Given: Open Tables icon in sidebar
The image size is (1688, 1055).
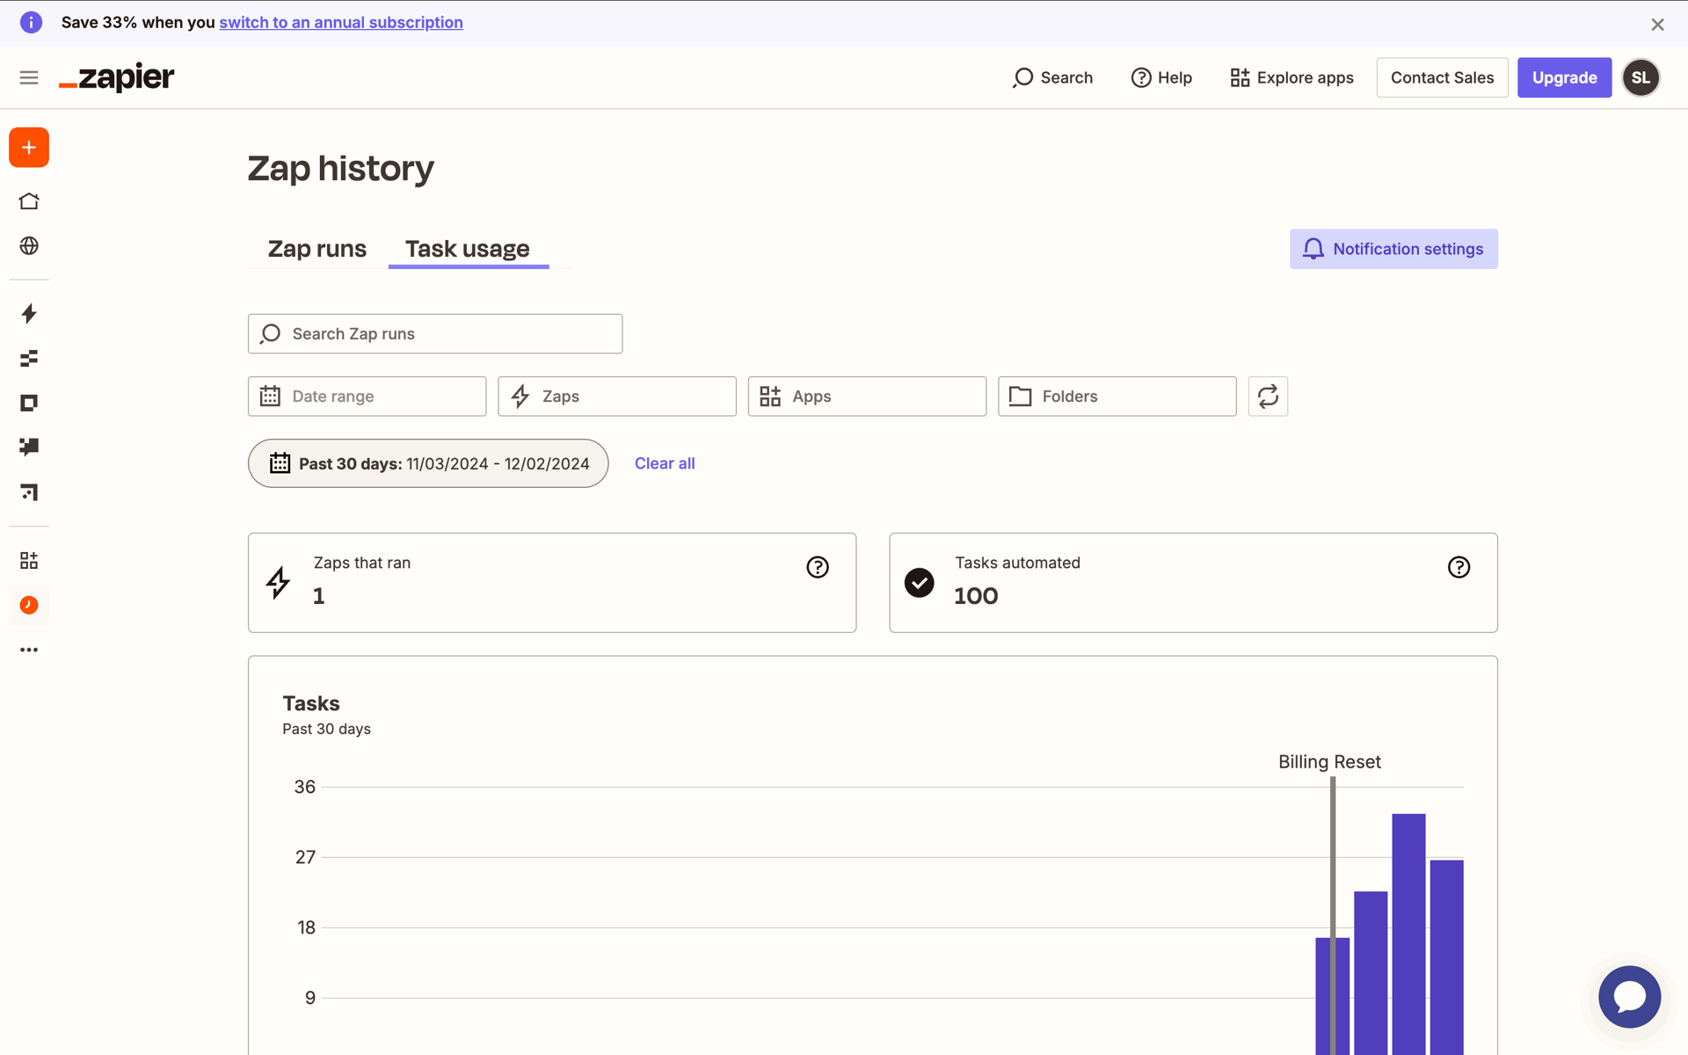Looking at the screenshot, I should tap(29, 359).
